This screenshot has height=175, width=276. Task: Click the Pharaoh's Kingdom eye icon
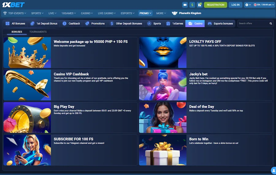click(174, 13)
